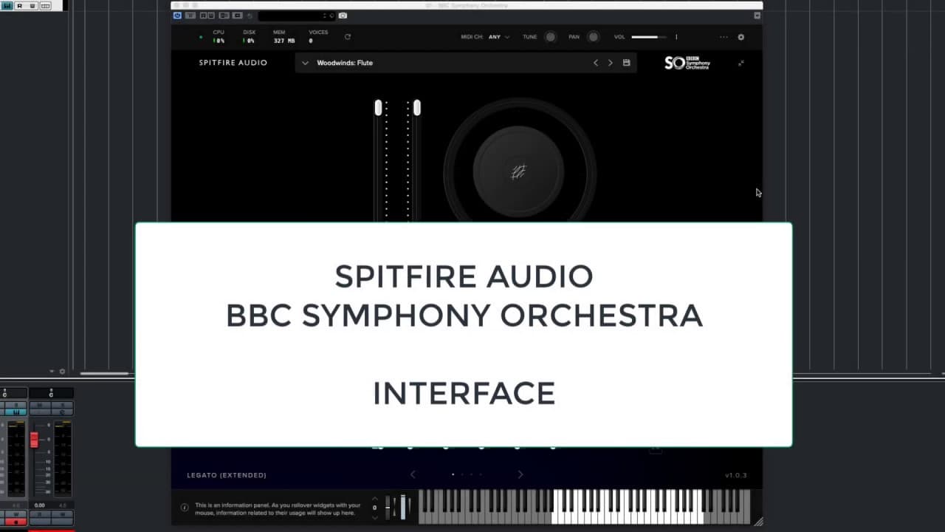The width and height of the screenshot is (945, 532).
Task: Take a plugin snapshot with camera icon
Action: 343,16
